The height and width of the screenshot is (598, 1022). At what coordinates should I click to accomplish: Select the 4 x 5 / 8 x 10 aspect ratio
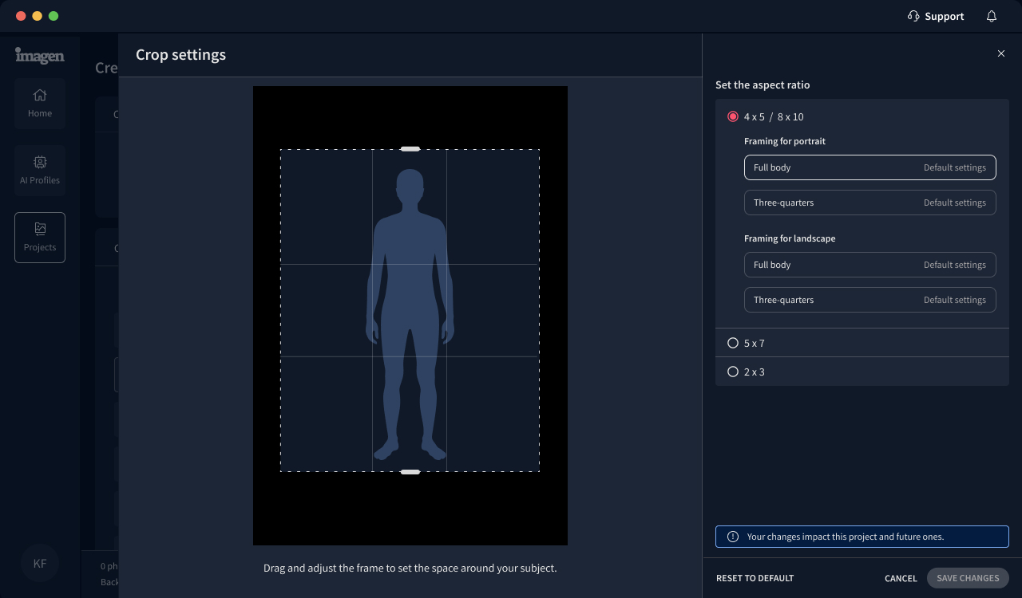pos(733,116)
